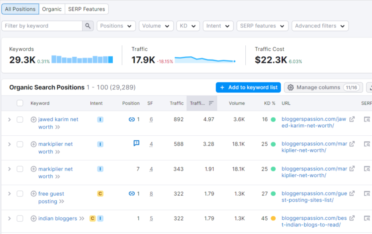Click plus icon next to indian bloggers keyword

(34, 218)
